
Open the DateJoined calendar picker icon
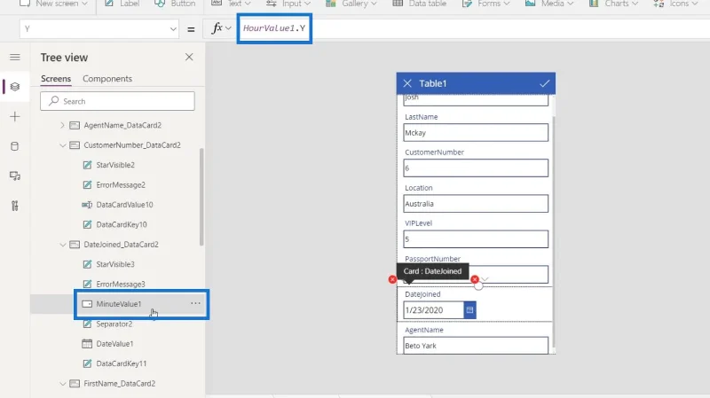(x=469, y=310)
